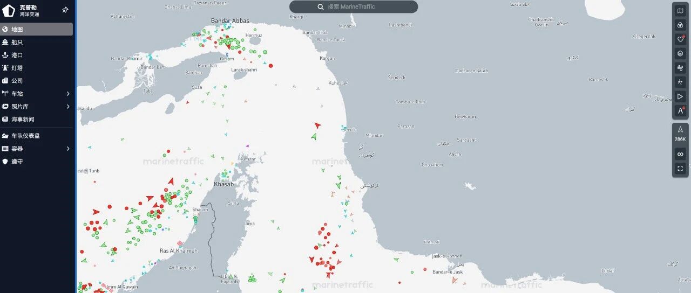Click the Gowharan map label
The width and height of the screenshot is (691, 293).
pos(465,117)
